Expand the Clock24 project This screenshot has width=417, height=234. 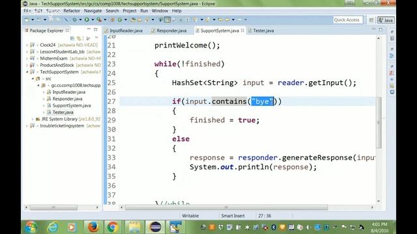[27, 45]
